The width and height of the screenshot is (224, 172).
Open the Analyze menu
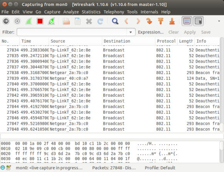point(71,12)
